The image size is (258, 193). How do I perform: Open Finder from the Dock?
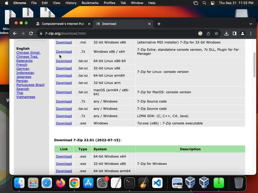tap(19, 183)
